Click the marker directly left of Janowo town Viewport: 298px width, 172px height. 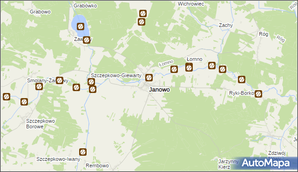[x=149, y=78]
